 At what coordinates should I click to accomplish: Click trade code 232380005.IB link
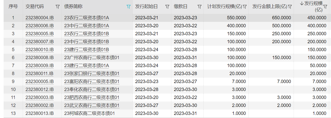pos(39,34)
